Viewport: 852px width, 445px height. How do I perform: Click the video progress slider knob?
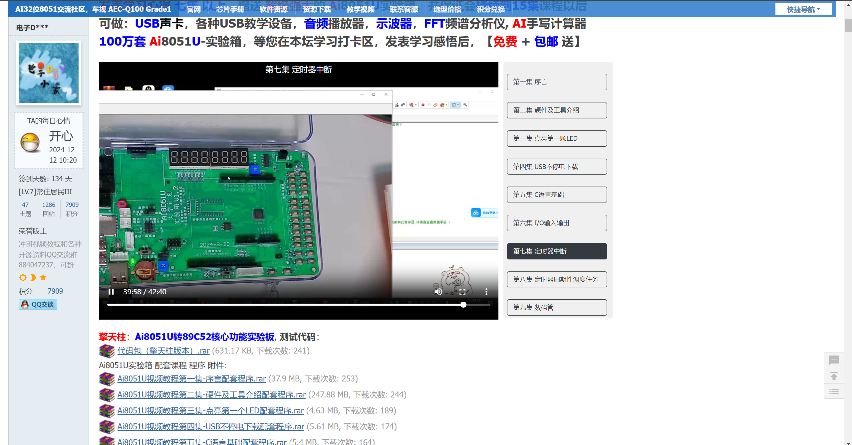pos(463,305)
